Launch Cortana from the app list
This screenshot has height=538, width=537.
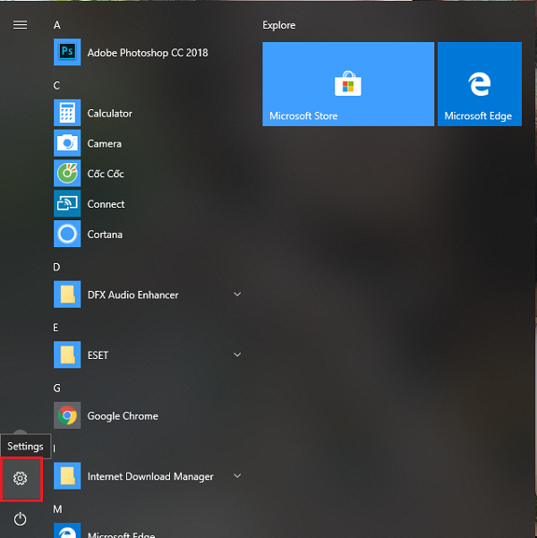(67, 235)
